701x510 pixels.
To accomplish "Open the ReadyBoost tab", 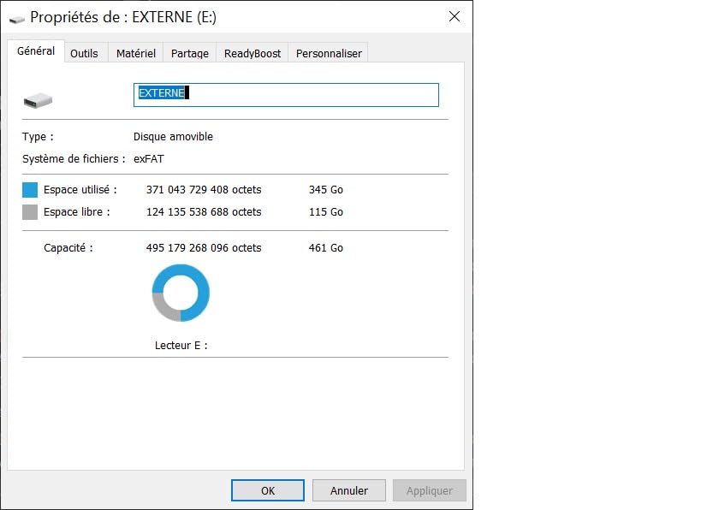I will [252, 53].
